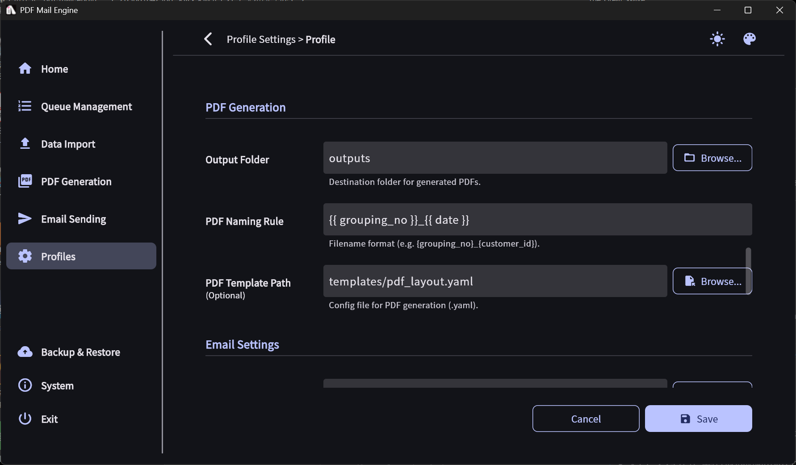Click the PDF Generation icon
The width and height of the screenshot is (796, 465).
pyautogui.click(x=25, y=181)
